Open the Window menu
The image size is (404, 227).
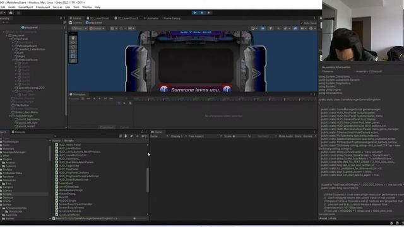coord(87,7)
